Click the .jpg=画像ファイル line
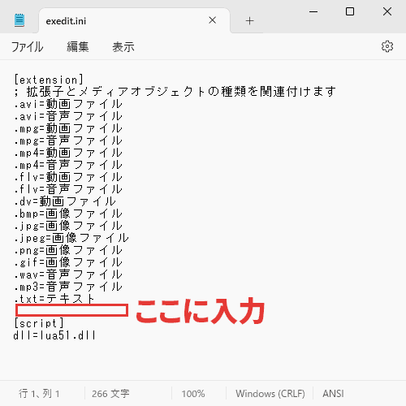Viewport: 406px width, 406px height. tap(68, 226)
